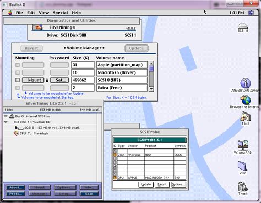The width and height of the screenshot is (261, 203).
Task: Toggle mounting checkbox for Macintosh (Driver)
Action: pyautogui.click(x=18, y=72)
